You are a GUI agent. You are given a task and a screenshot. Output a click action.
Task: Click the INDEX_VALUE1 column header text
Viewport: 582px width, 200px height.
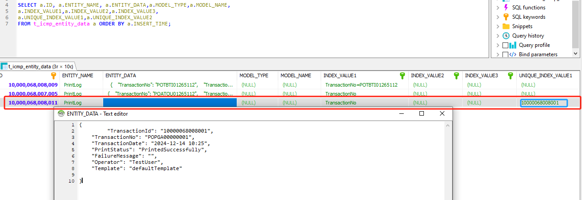tap(340, 76)
